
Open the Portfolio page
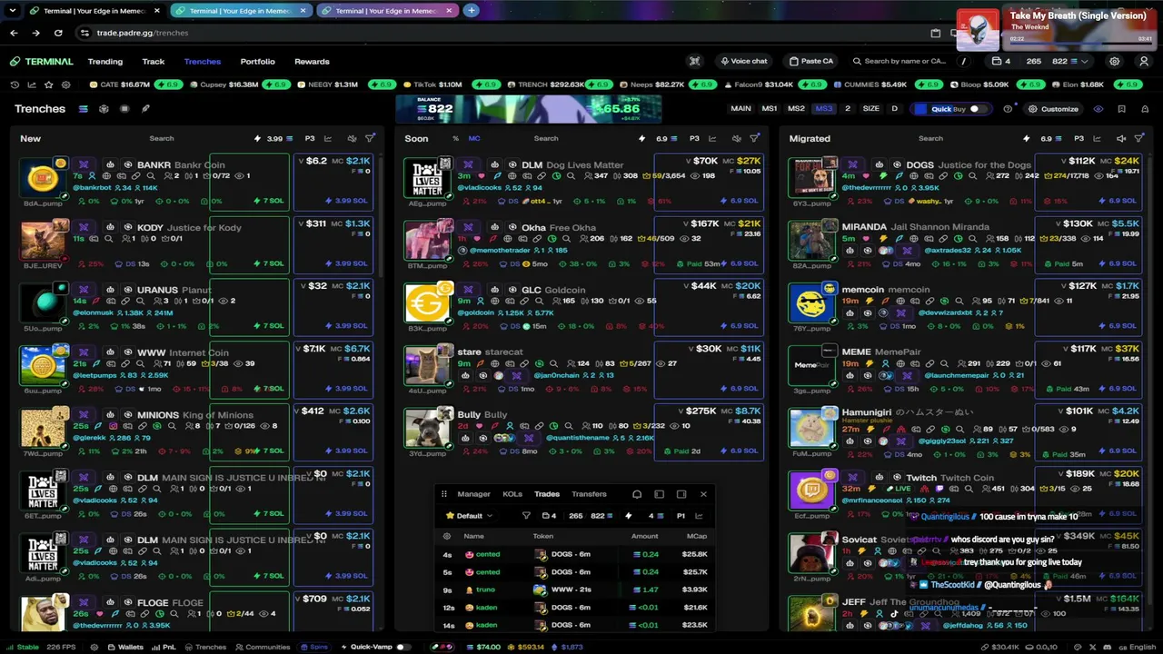click(258, 62)
